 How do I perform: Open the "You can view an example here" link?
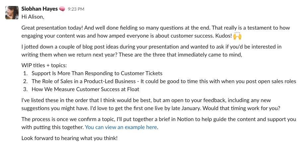coord(121,127)
